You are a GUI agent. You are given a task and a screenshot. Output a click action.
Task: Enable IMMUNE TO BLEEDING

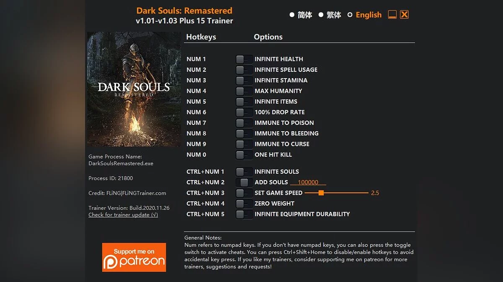[x=244, y=133]
